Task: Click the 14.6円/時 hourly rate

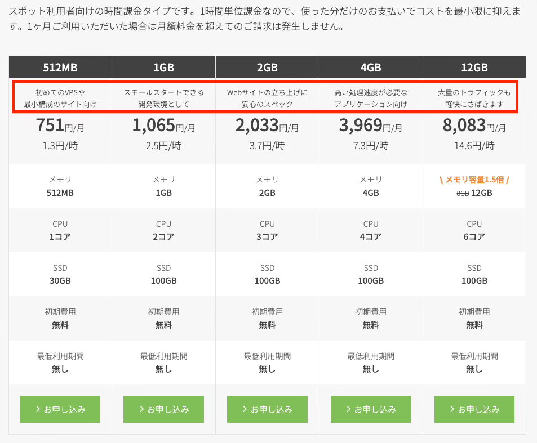Action: pyautogui.click(x=474, y=145)
